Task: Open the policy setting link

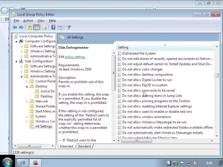Action: tap(75, 57)
